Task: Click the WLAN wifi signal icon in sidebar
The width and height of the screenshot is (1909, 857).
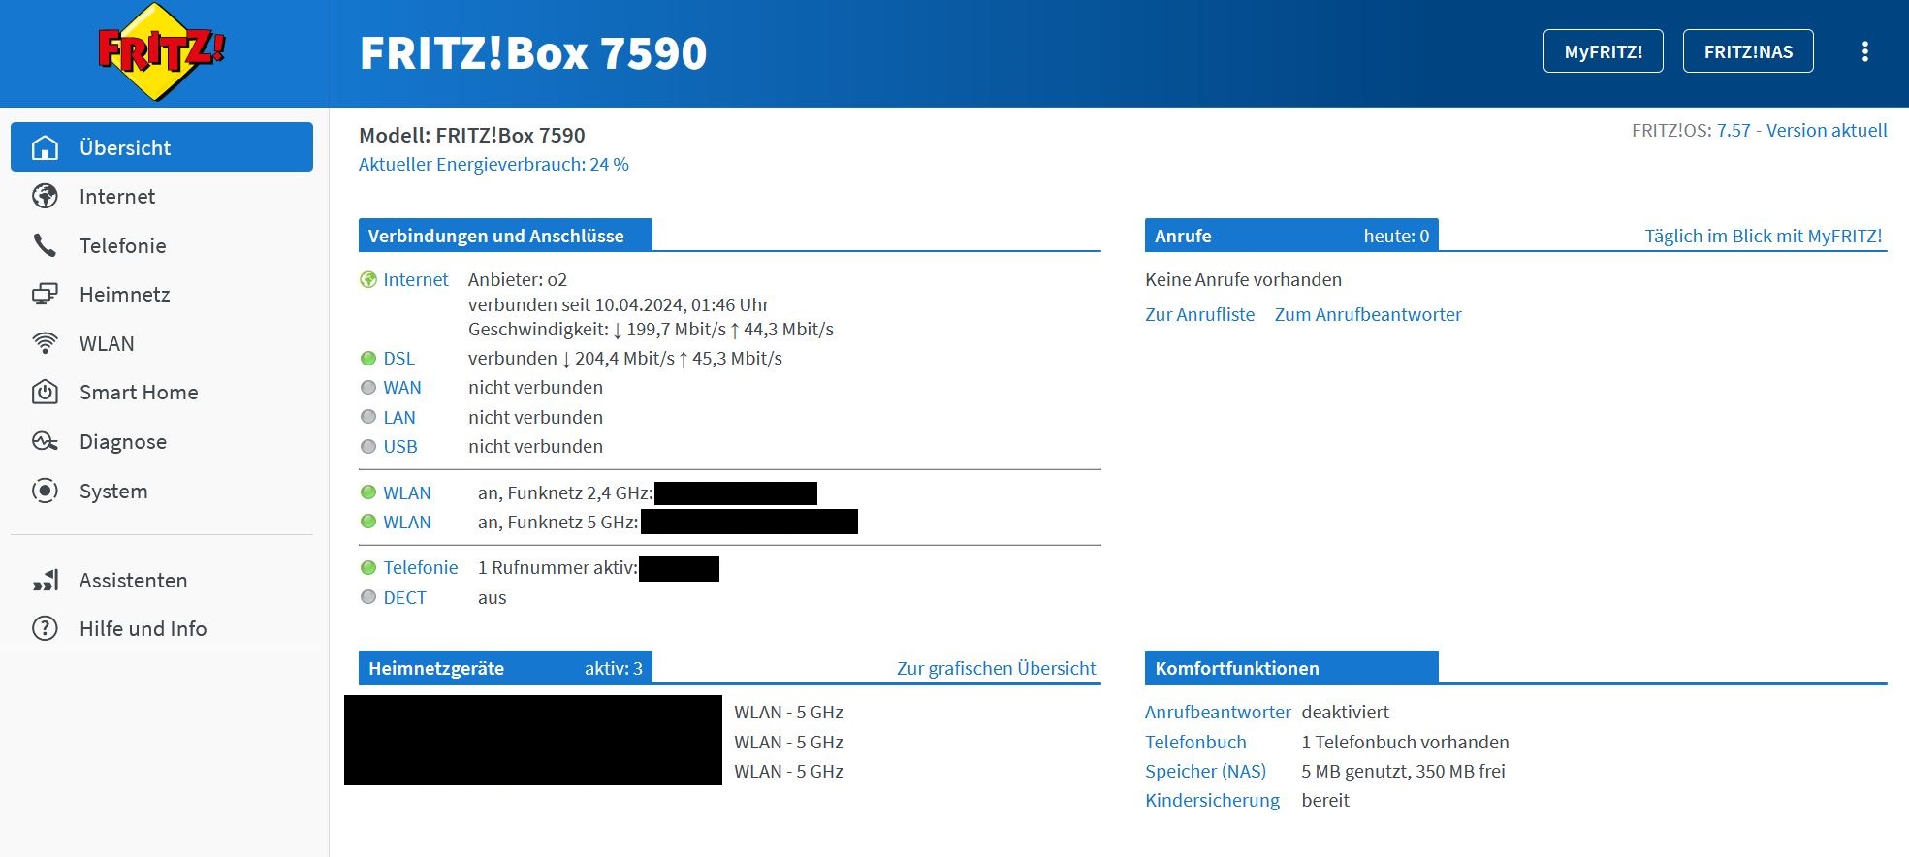Action: [x=45, y=343]
